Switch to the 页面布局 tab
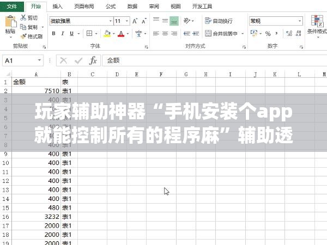The width and height of the screenshot is (327, 245). (x=84, y=7)
